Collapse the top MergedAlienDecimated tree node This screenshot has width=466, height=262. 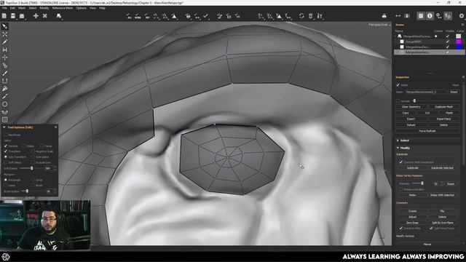coord(396,36)
